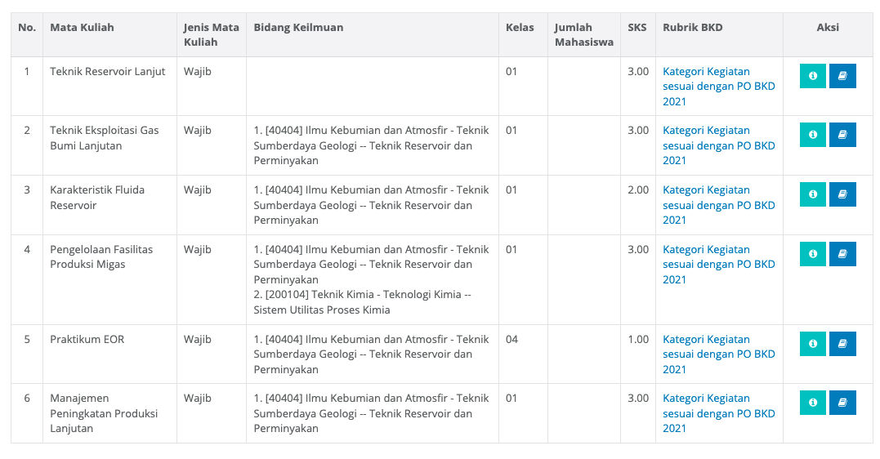This screenshot has width=880, height=459.
Task: Open book icon for Manajemen Peningkatan Produksi Lanjutan
Action: click(x=842, y=403)
